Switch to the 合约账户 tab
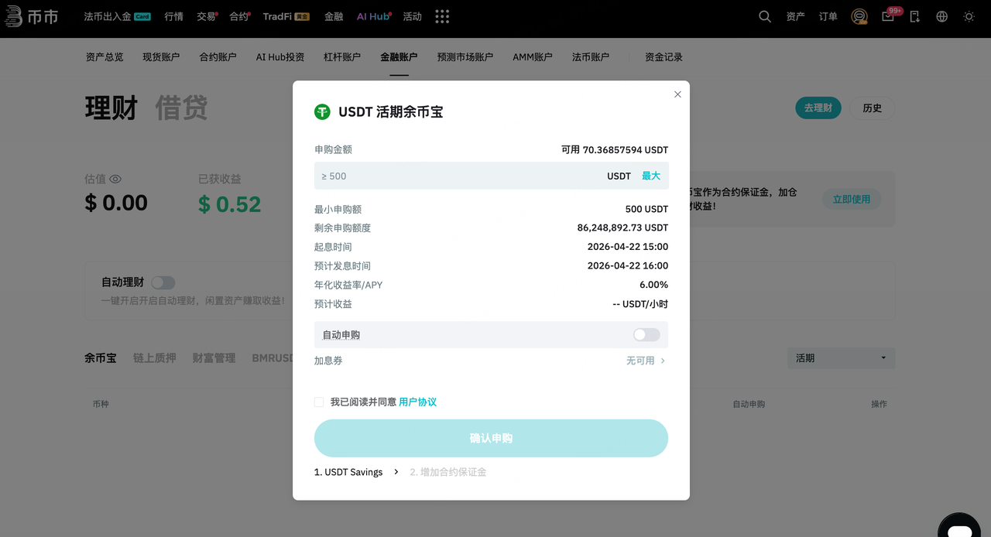Viewport: 991px width, 537px height. point(218,57)
